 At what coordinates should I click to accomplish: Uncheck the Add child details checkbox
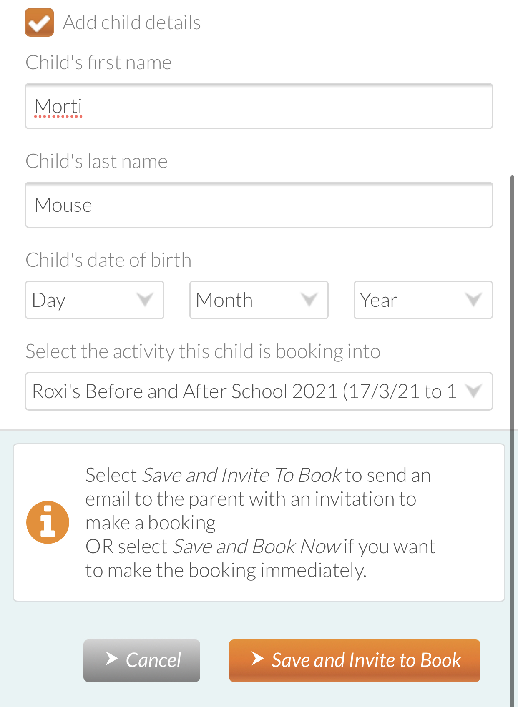coord(39,23)
